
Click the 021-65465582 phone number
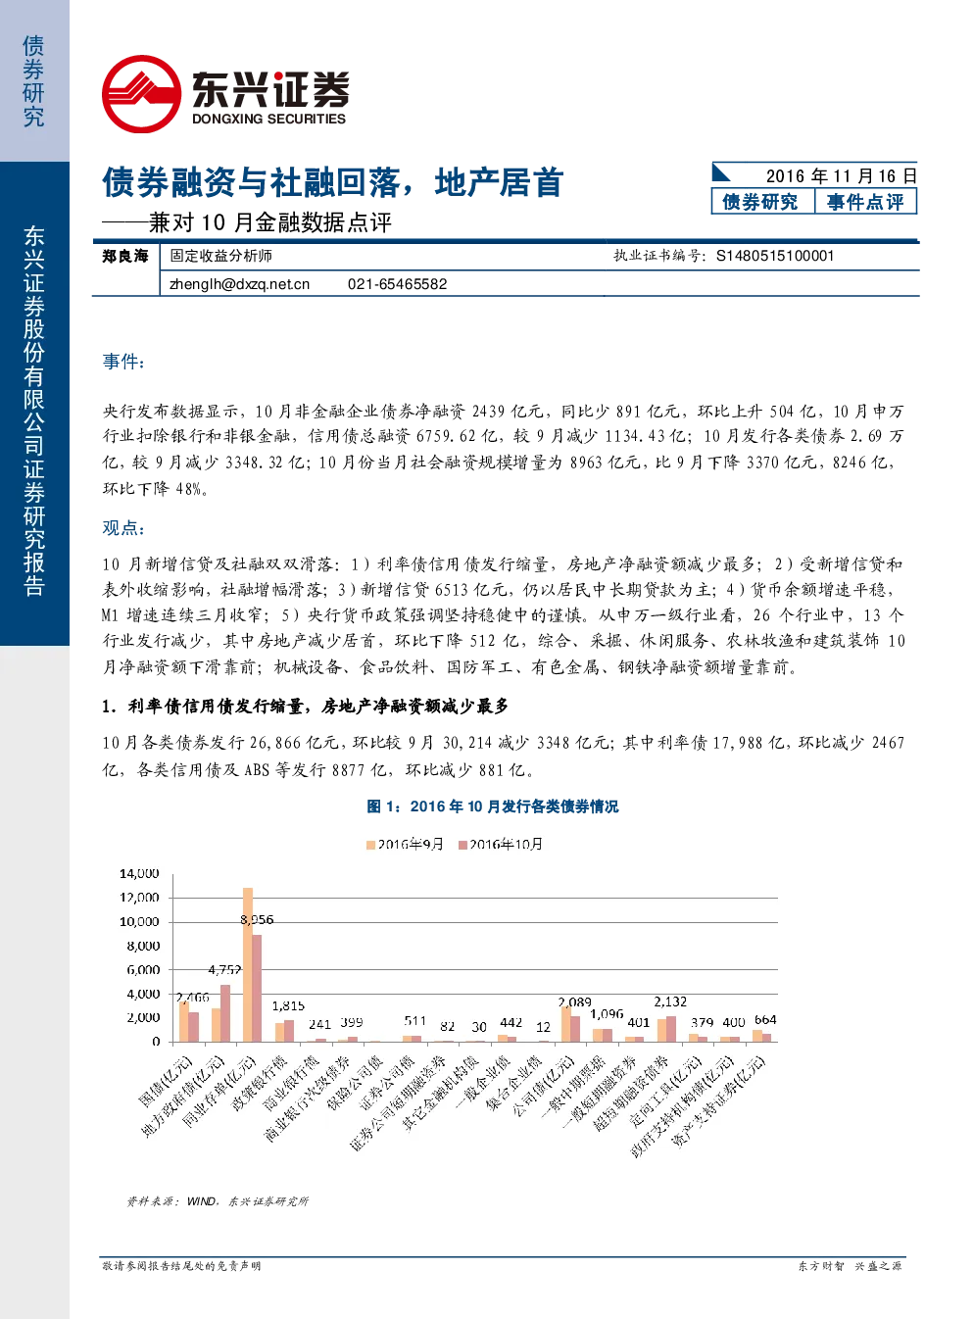pos(397,284)
